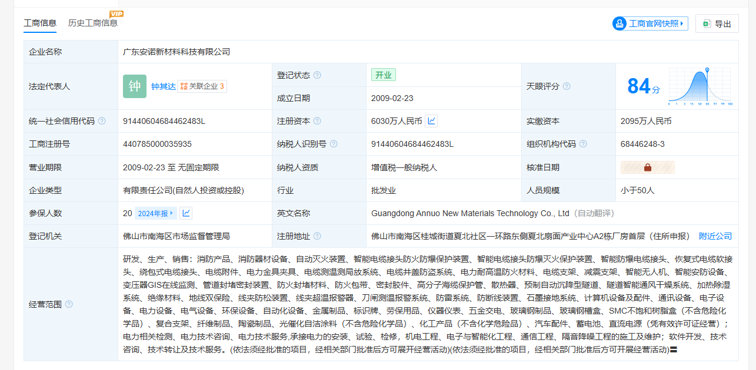Image resolution: width=756 pixels, height=370 pixels.
Task: Click the score distribution curve chart
Action: click(x=700, y=86)
